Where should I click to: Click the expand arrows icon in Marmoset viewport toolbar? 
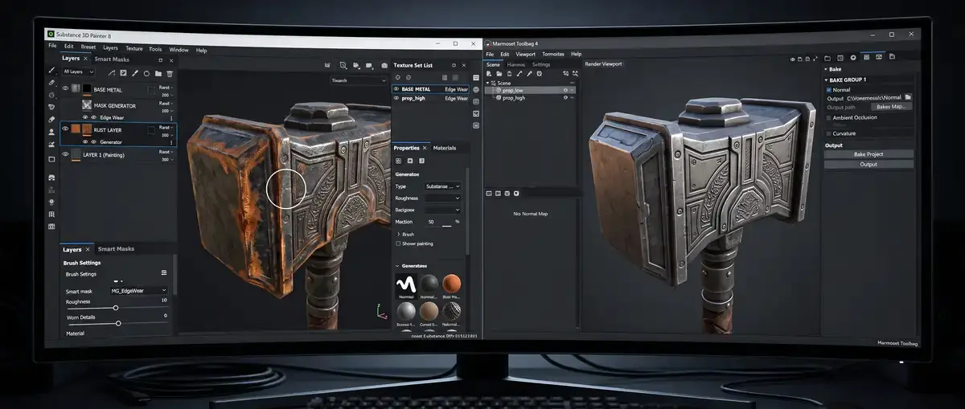tap(815, 59)
